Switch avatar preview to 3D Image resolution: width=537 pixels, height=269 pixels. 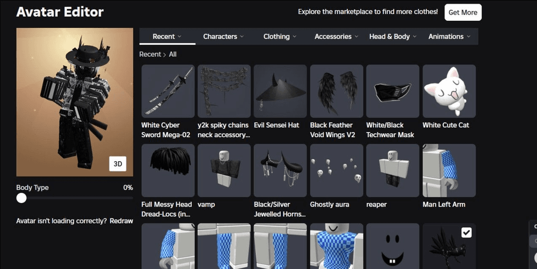pyautogui.click(x=118, y=164)
